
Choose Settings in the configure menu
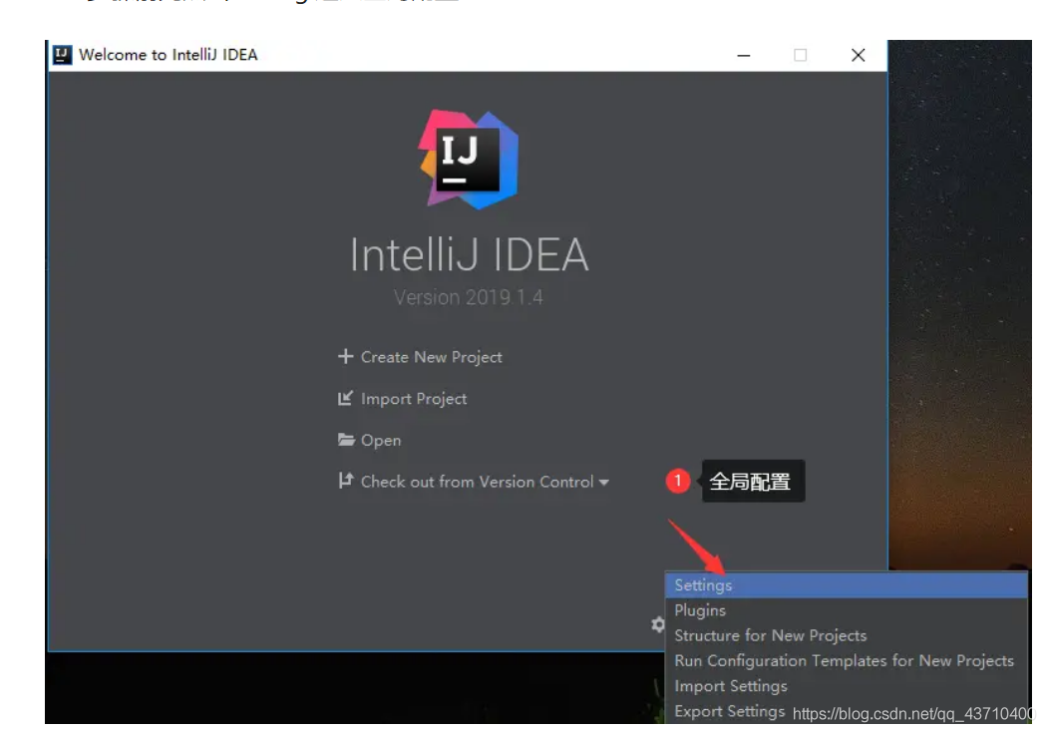click(x=846, y=585)
